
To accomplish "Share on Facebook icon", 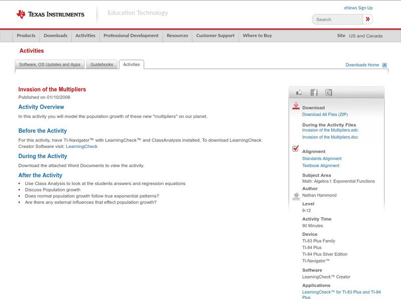I will click(x=314, y=92).
